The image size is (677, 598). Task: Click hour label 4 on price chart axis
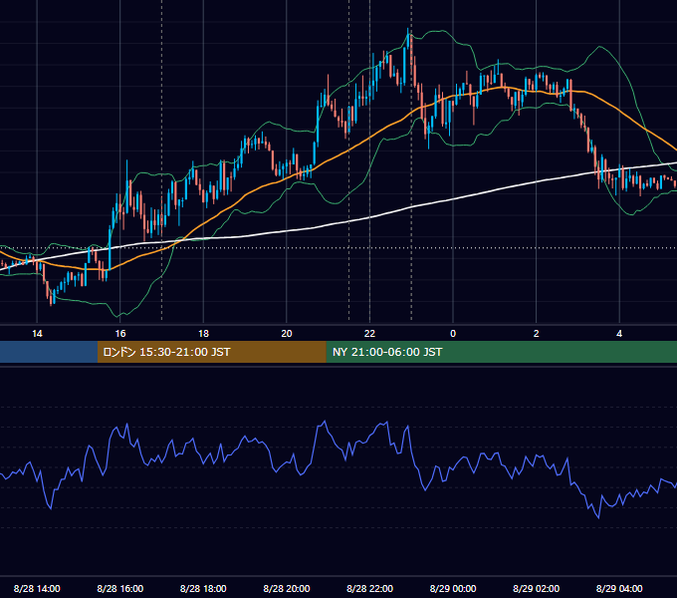tap(619, 334)
